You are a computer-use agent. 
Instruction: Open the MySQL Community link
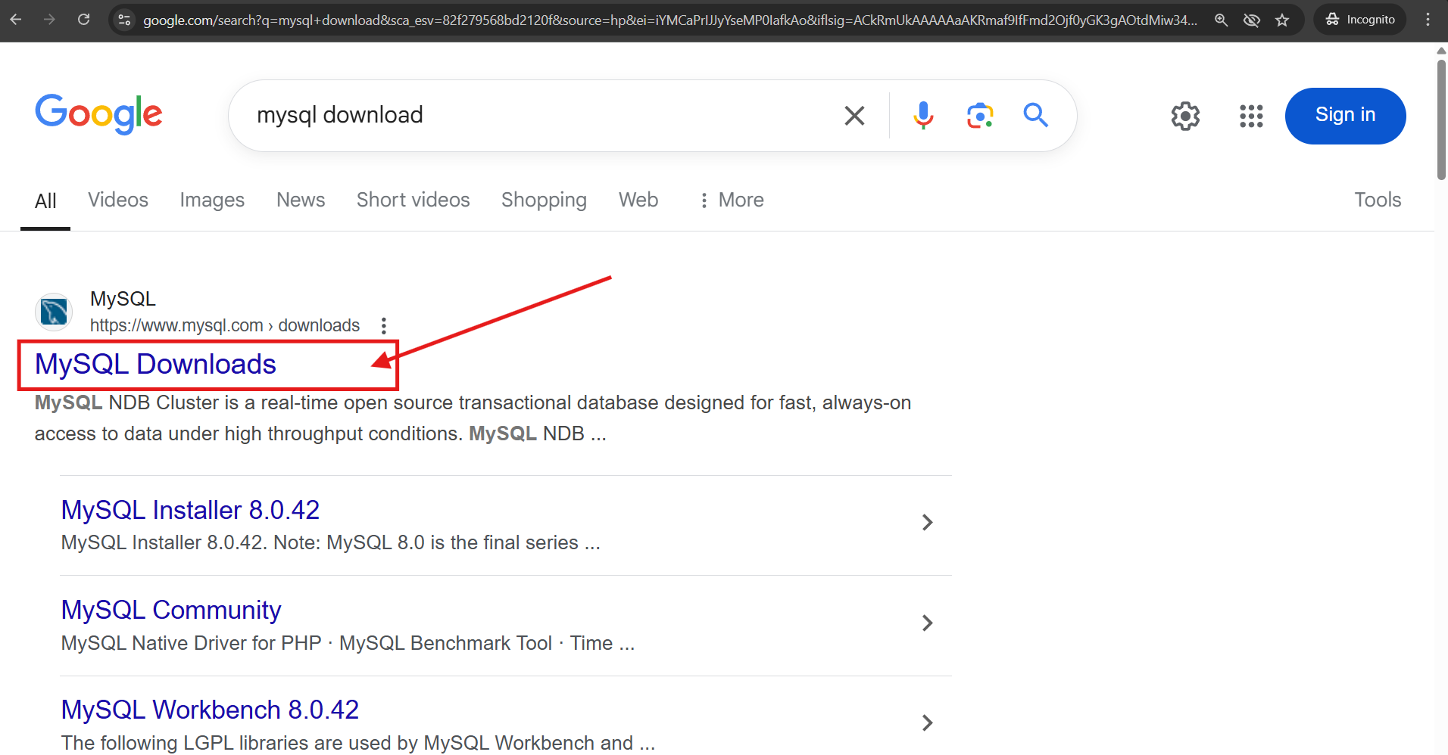[x=171, y=610]
